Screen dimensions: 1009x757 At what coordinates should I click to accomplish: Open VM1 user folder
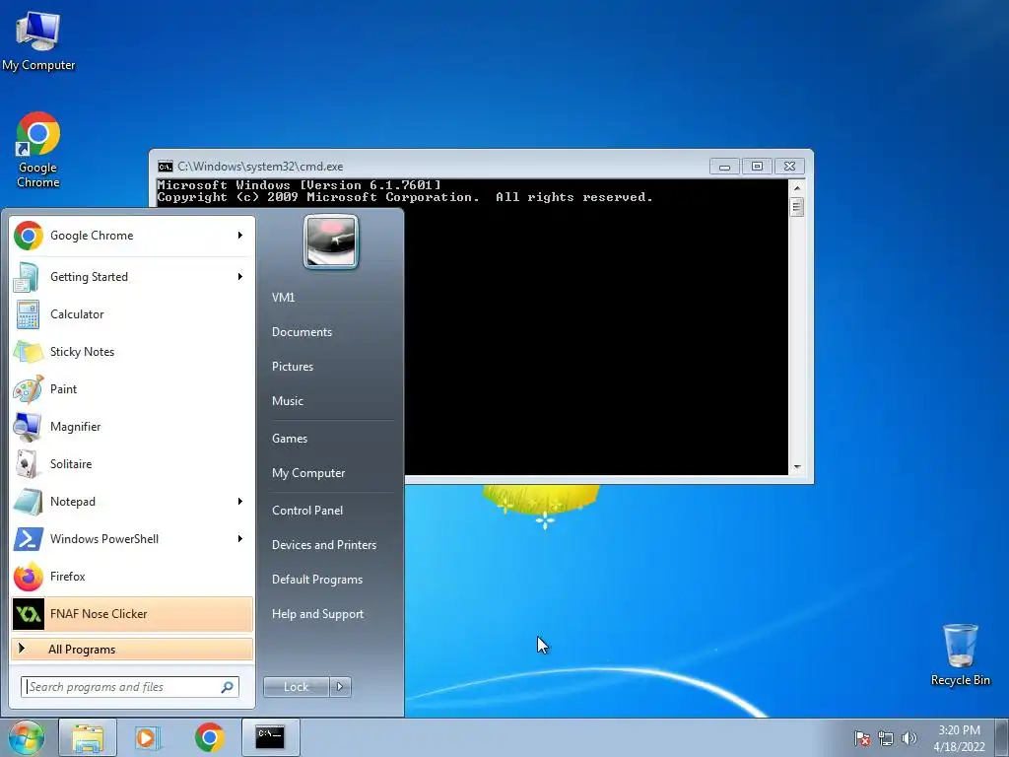coord(283,298)
